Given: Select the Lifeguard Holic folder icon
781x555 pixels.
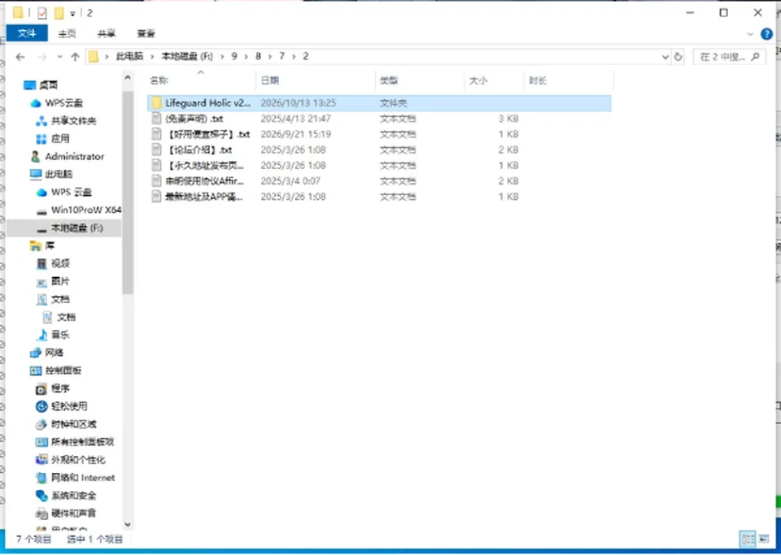Looking at the screenshot, I should (x=157, y=103).
